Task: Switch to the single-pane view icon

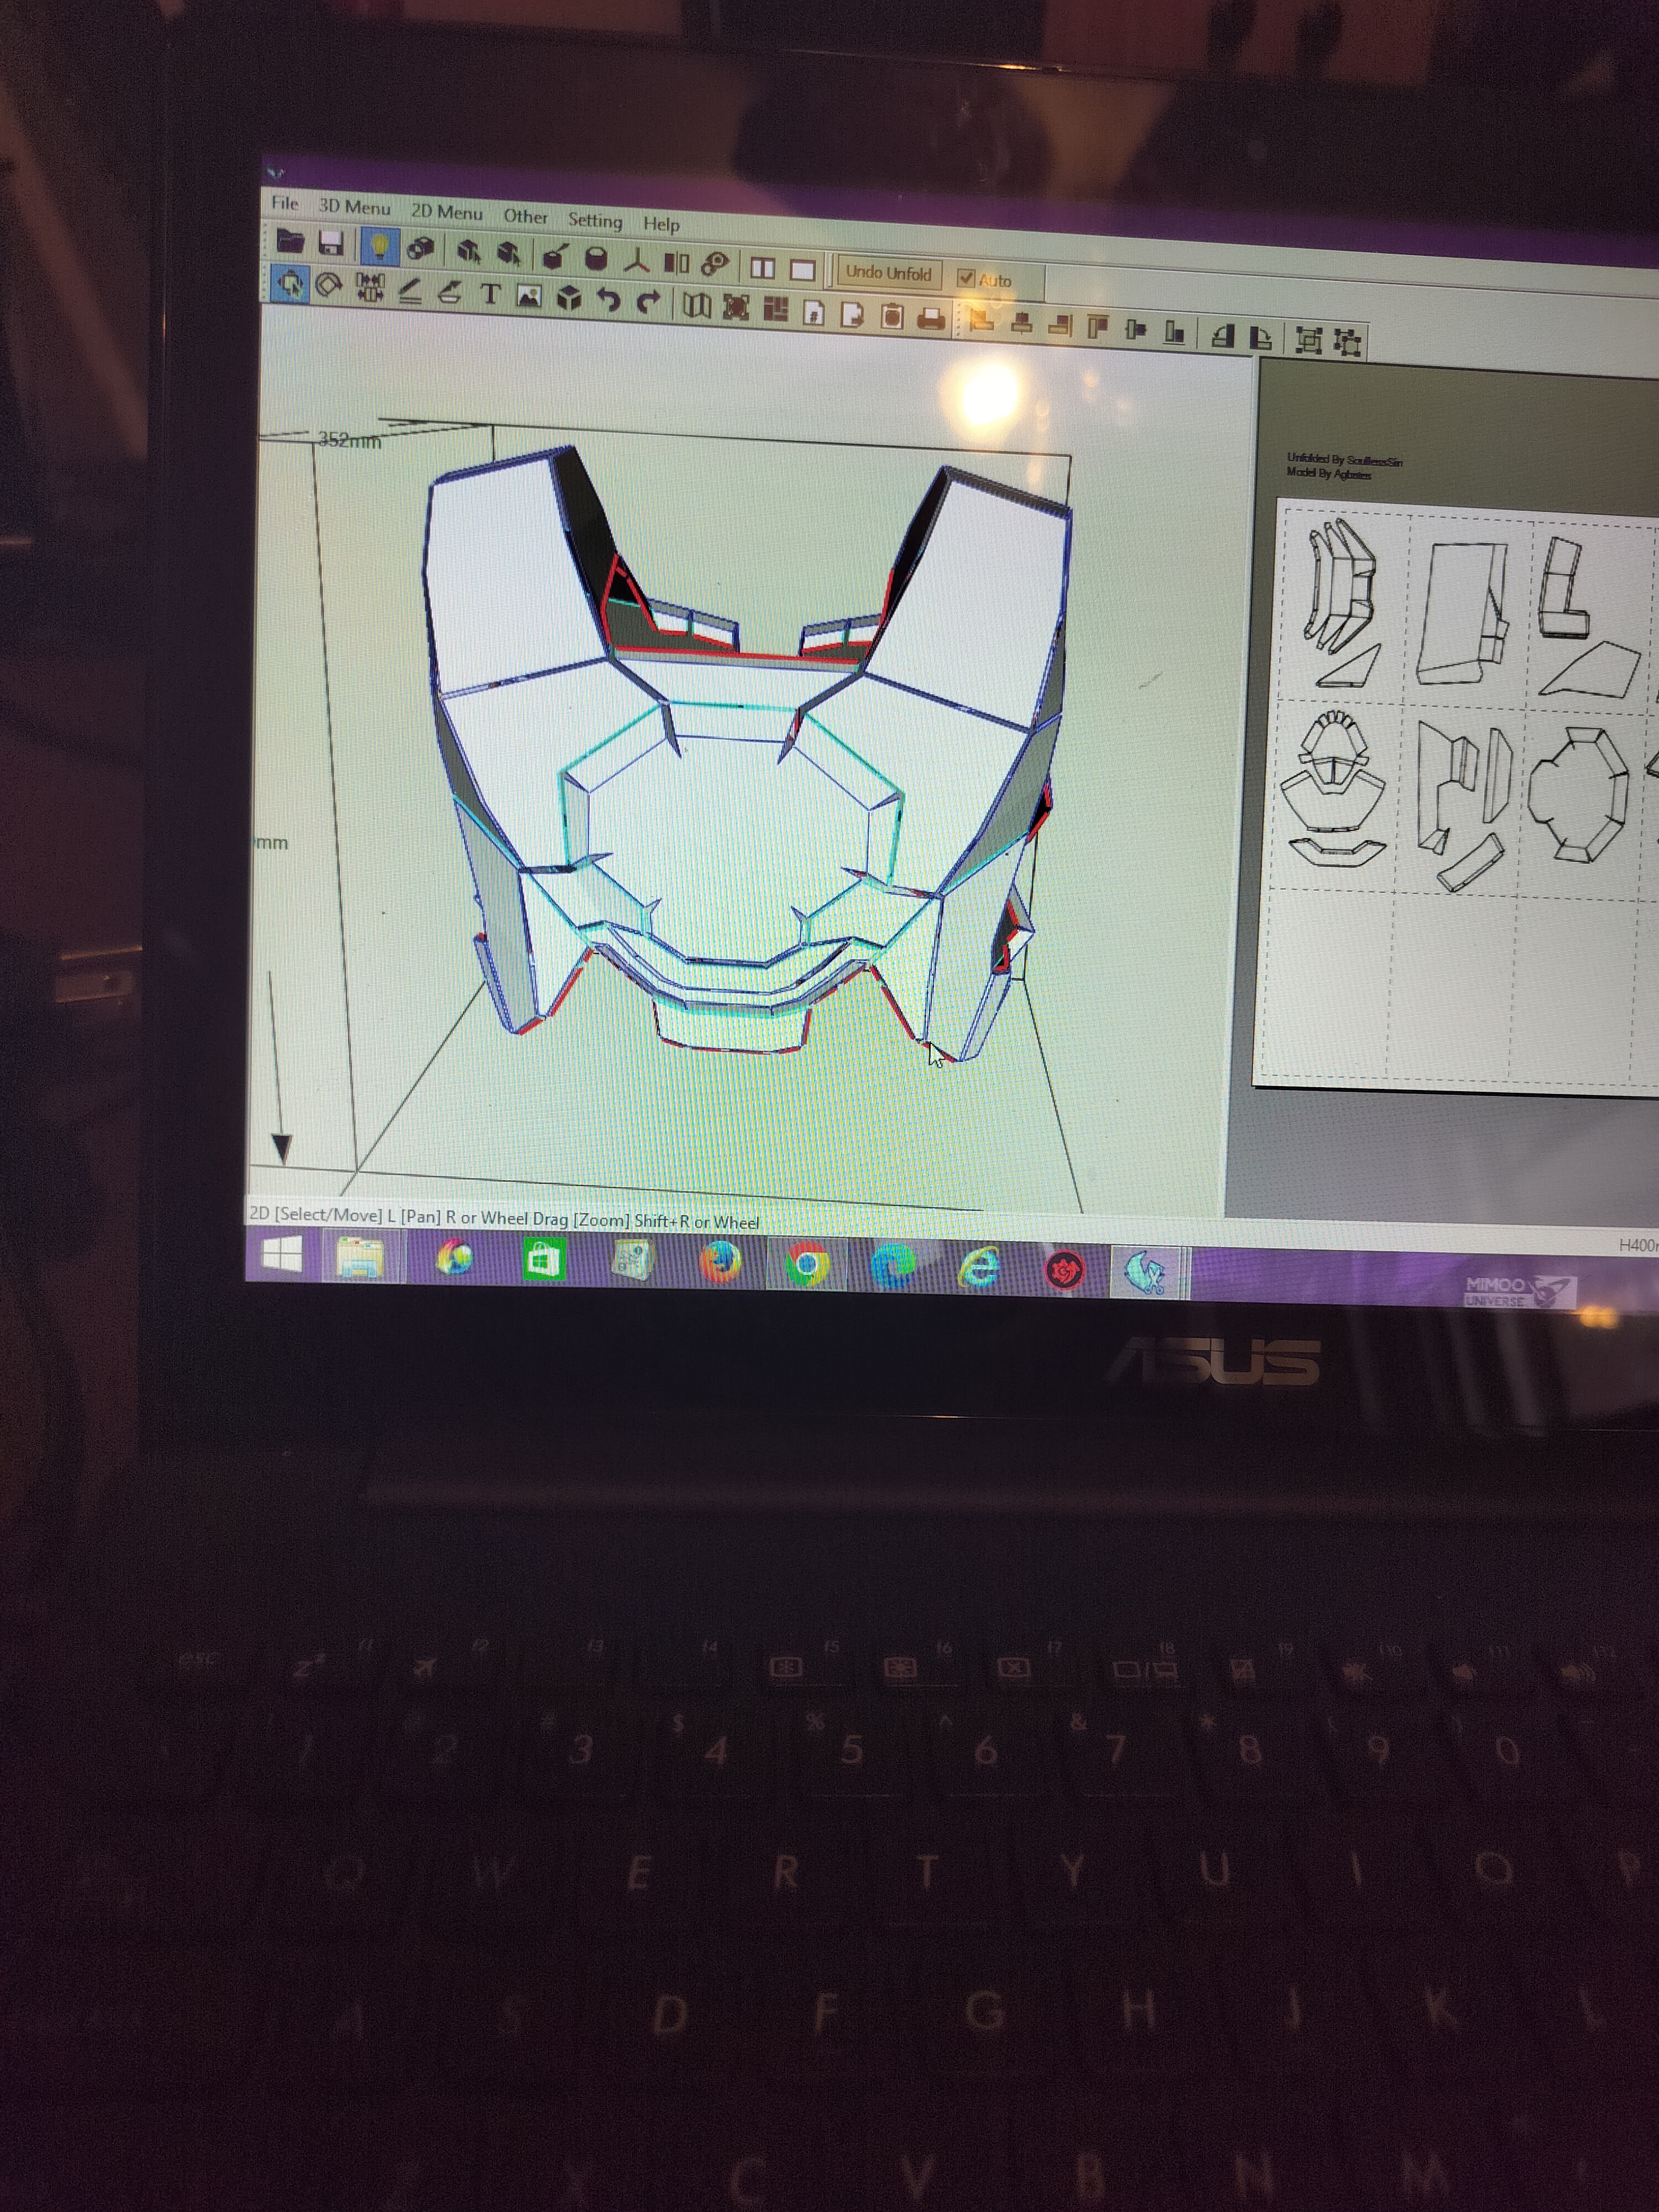Action: (803, 270)
